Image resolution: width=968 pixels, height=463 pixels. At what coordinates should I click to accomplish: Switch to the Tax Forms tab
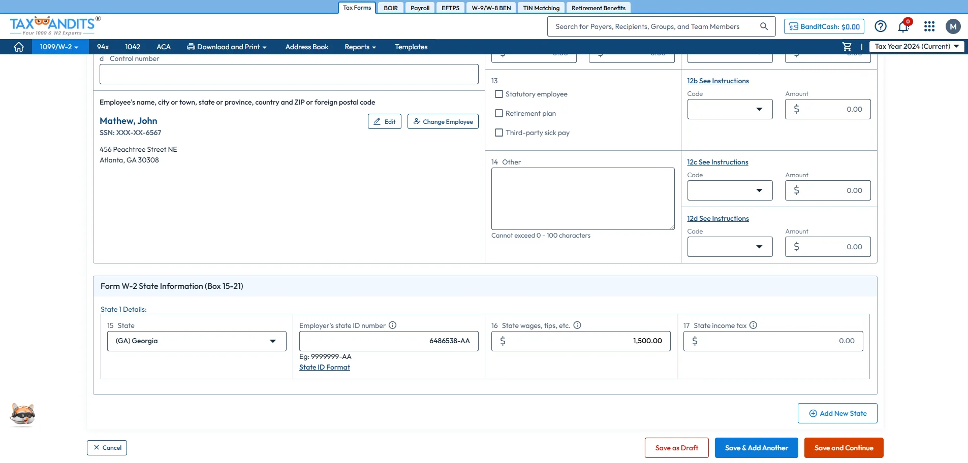coord(357,8)
